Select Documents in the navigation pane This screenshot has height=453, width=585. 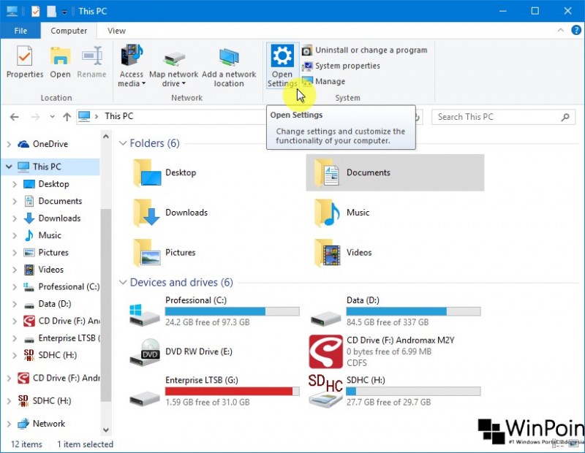[60, 202]
